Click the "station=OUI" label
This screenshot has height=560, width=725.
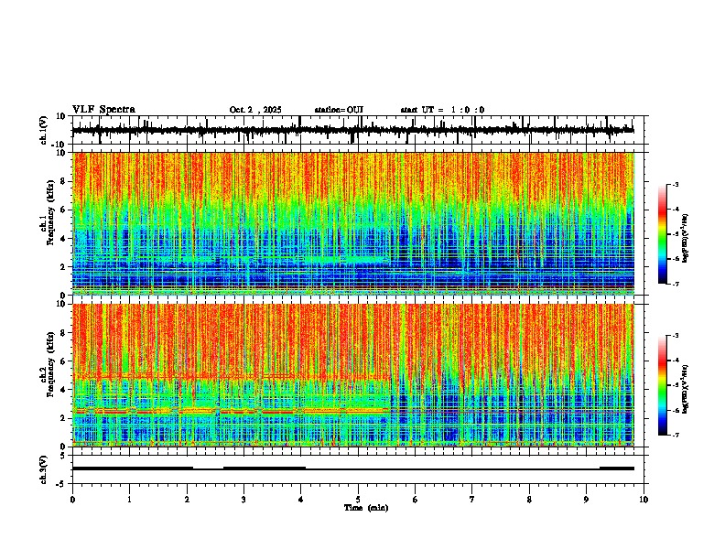(x=339, y=110)
